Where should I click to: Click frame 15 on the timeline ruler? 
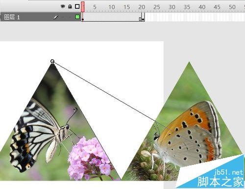[126, 7]
